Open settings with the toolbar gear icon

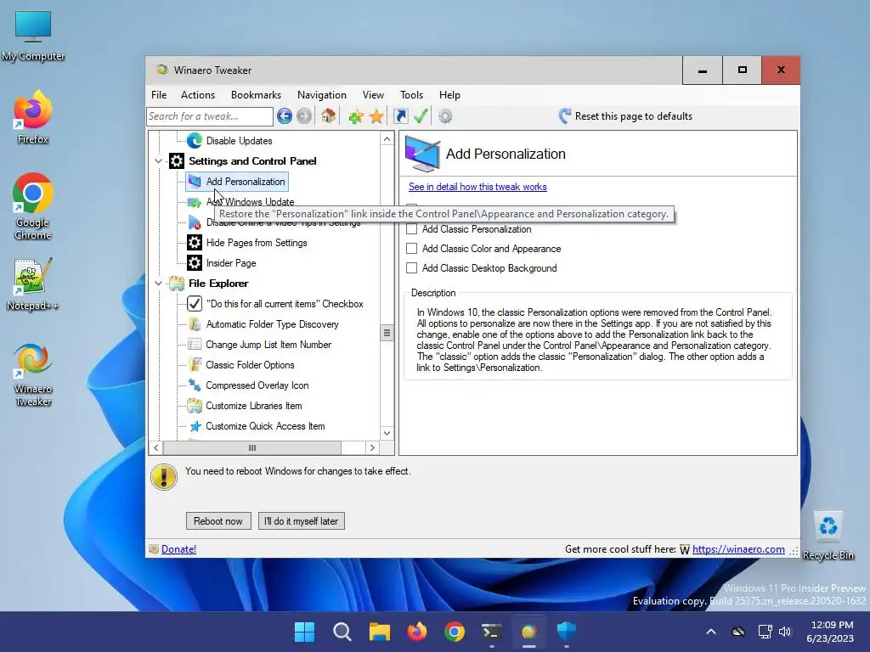[x=445, y=115]
